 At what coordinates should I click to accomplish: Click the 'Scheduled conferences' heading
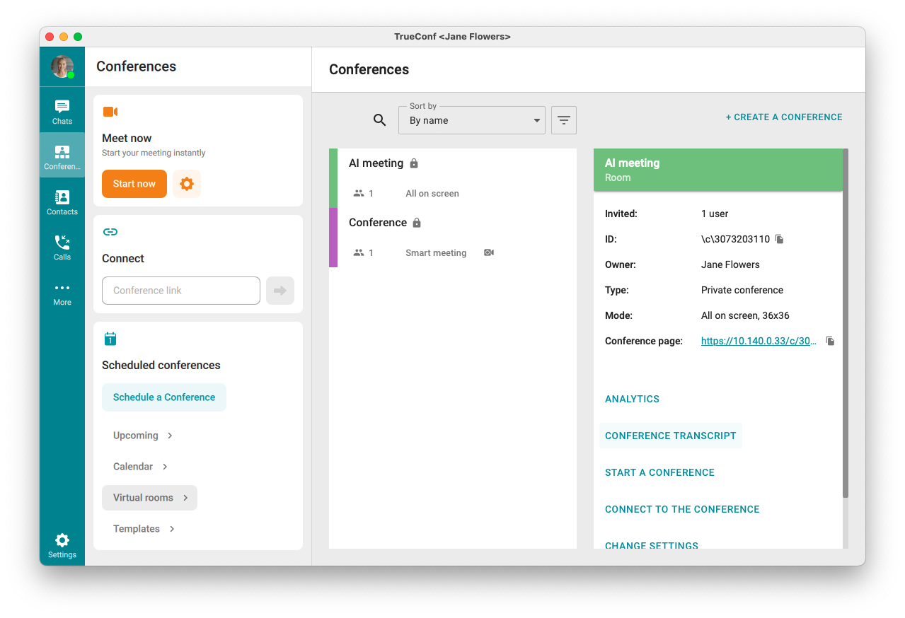(161, 366)
